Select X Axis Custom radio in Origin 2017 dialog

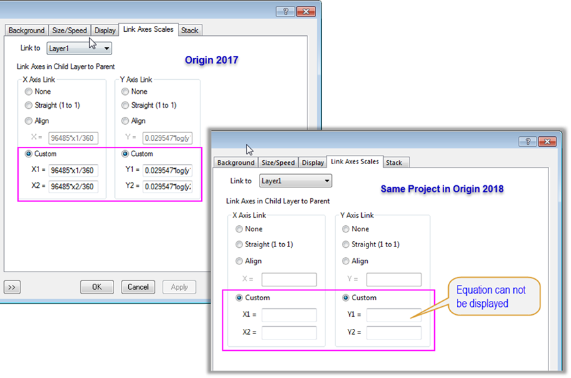click(x=29, y=154)
